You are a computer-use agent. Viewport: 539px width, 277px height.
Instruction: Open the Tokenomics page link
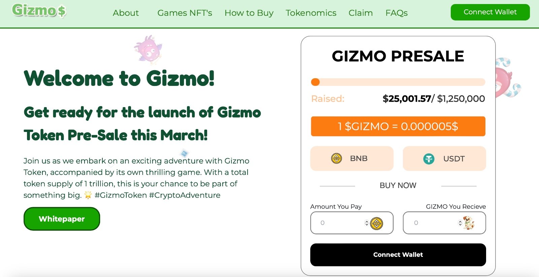point(311,13)
